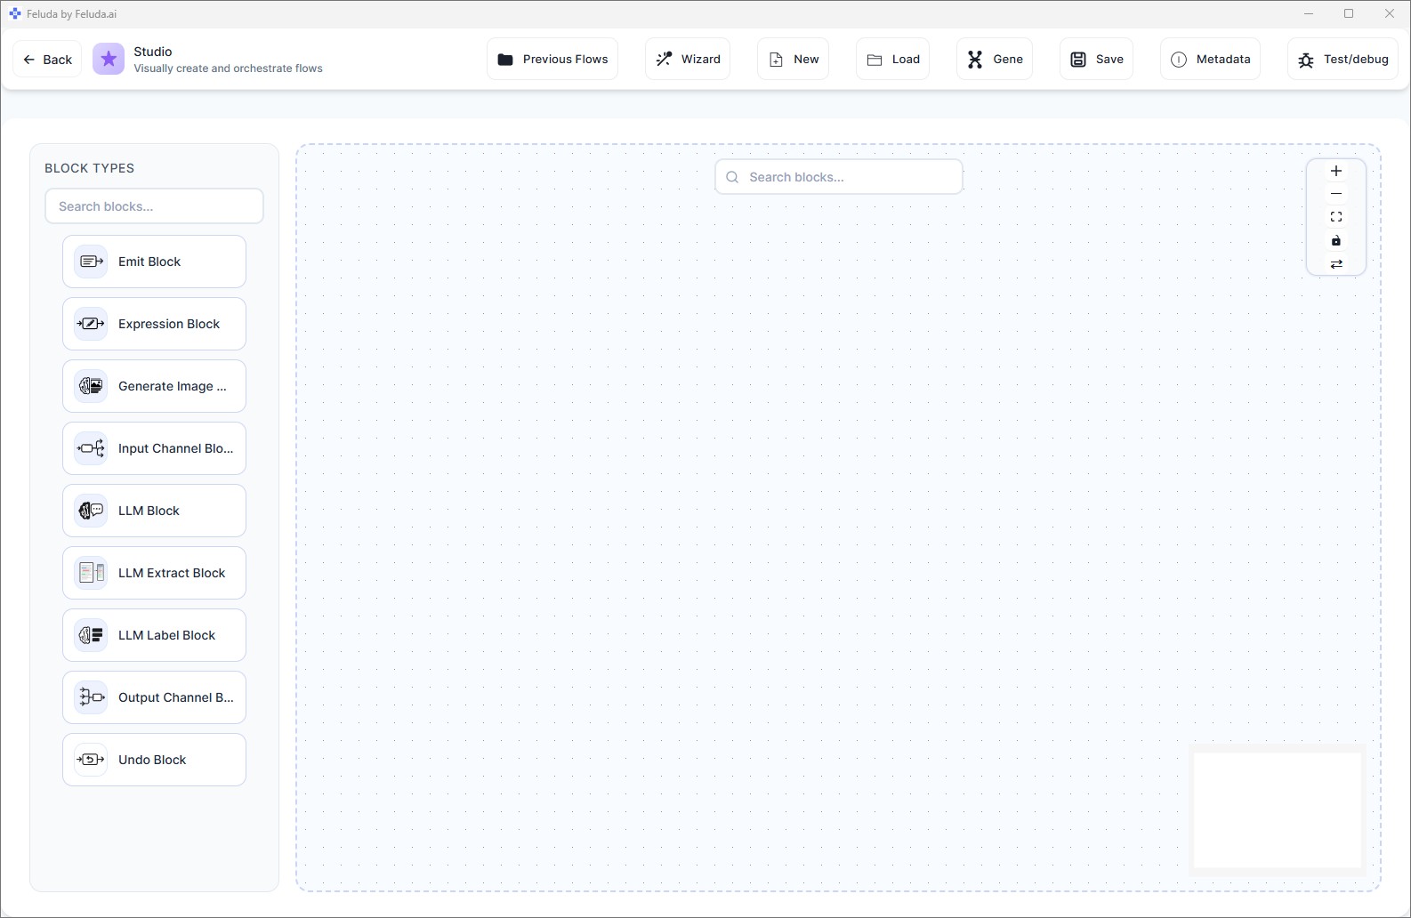
Task: Select the Input Channel Block item
Action: (154, 448)
